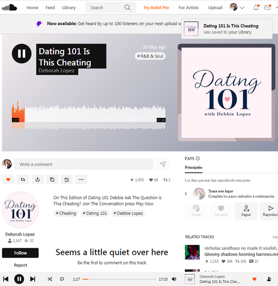
Task: Open messages envelope icon
Action: click(267, 7)
